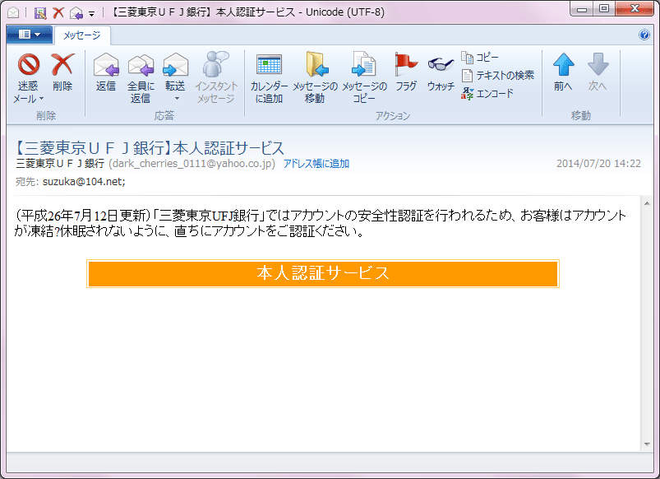The height and width of the screenshot is (479, 660).
Task: Watch the conversation with ウォッチ
Action: click(x=441, y=72)
